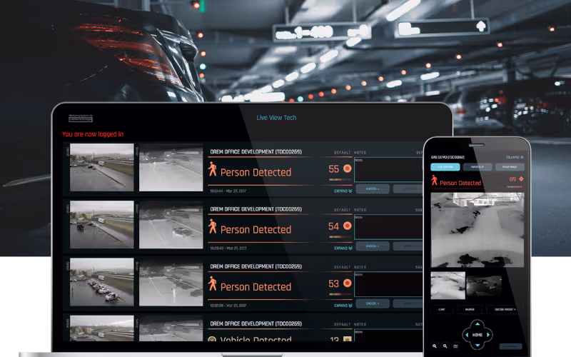Click the orange circle indicator beside 53

point(348,283)
